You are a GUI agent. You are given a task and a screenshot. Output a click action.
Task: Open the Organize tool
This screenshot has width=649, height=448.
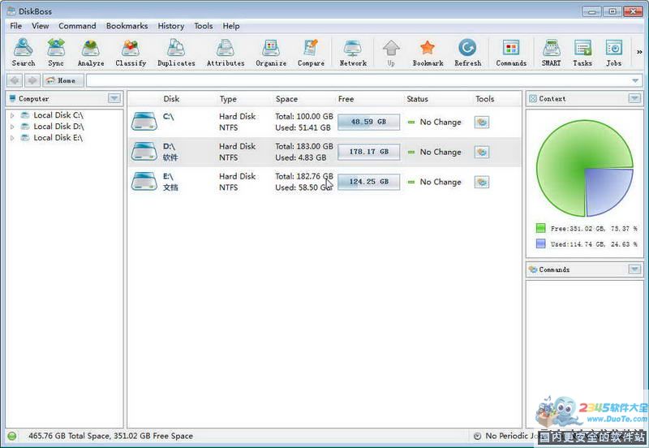(271, 52)
